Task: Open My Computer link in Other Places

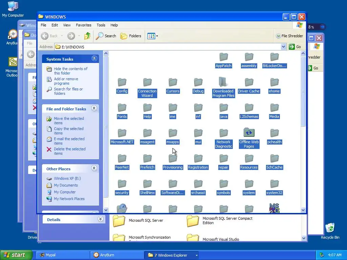Action: tap(65, 192)
